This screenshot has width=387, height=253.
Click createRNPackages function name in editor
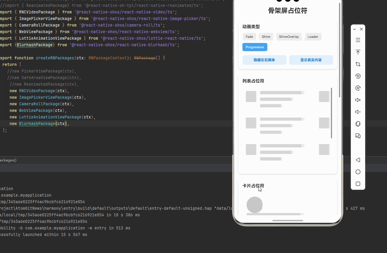(55, 58)
